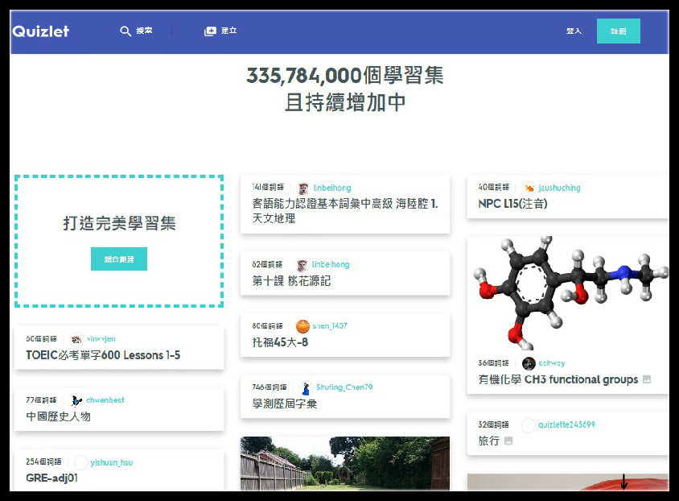Click the molecule model image
Image resolution: width=679 pixels, height=501 pixels.
[568, 293]
